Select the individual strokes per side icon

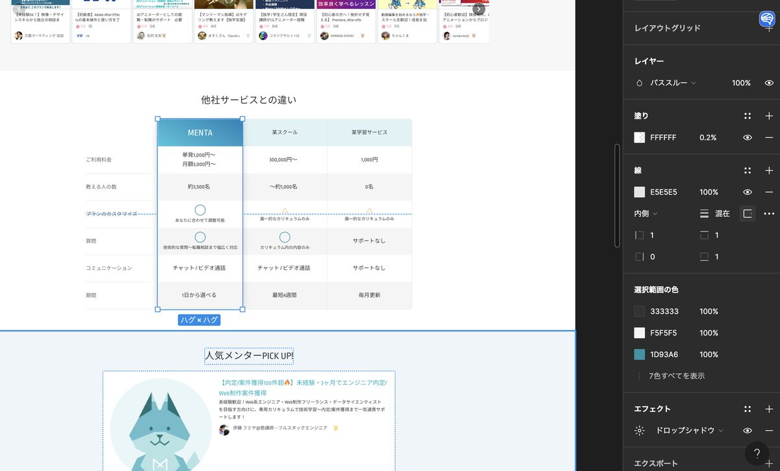[747, 214]
